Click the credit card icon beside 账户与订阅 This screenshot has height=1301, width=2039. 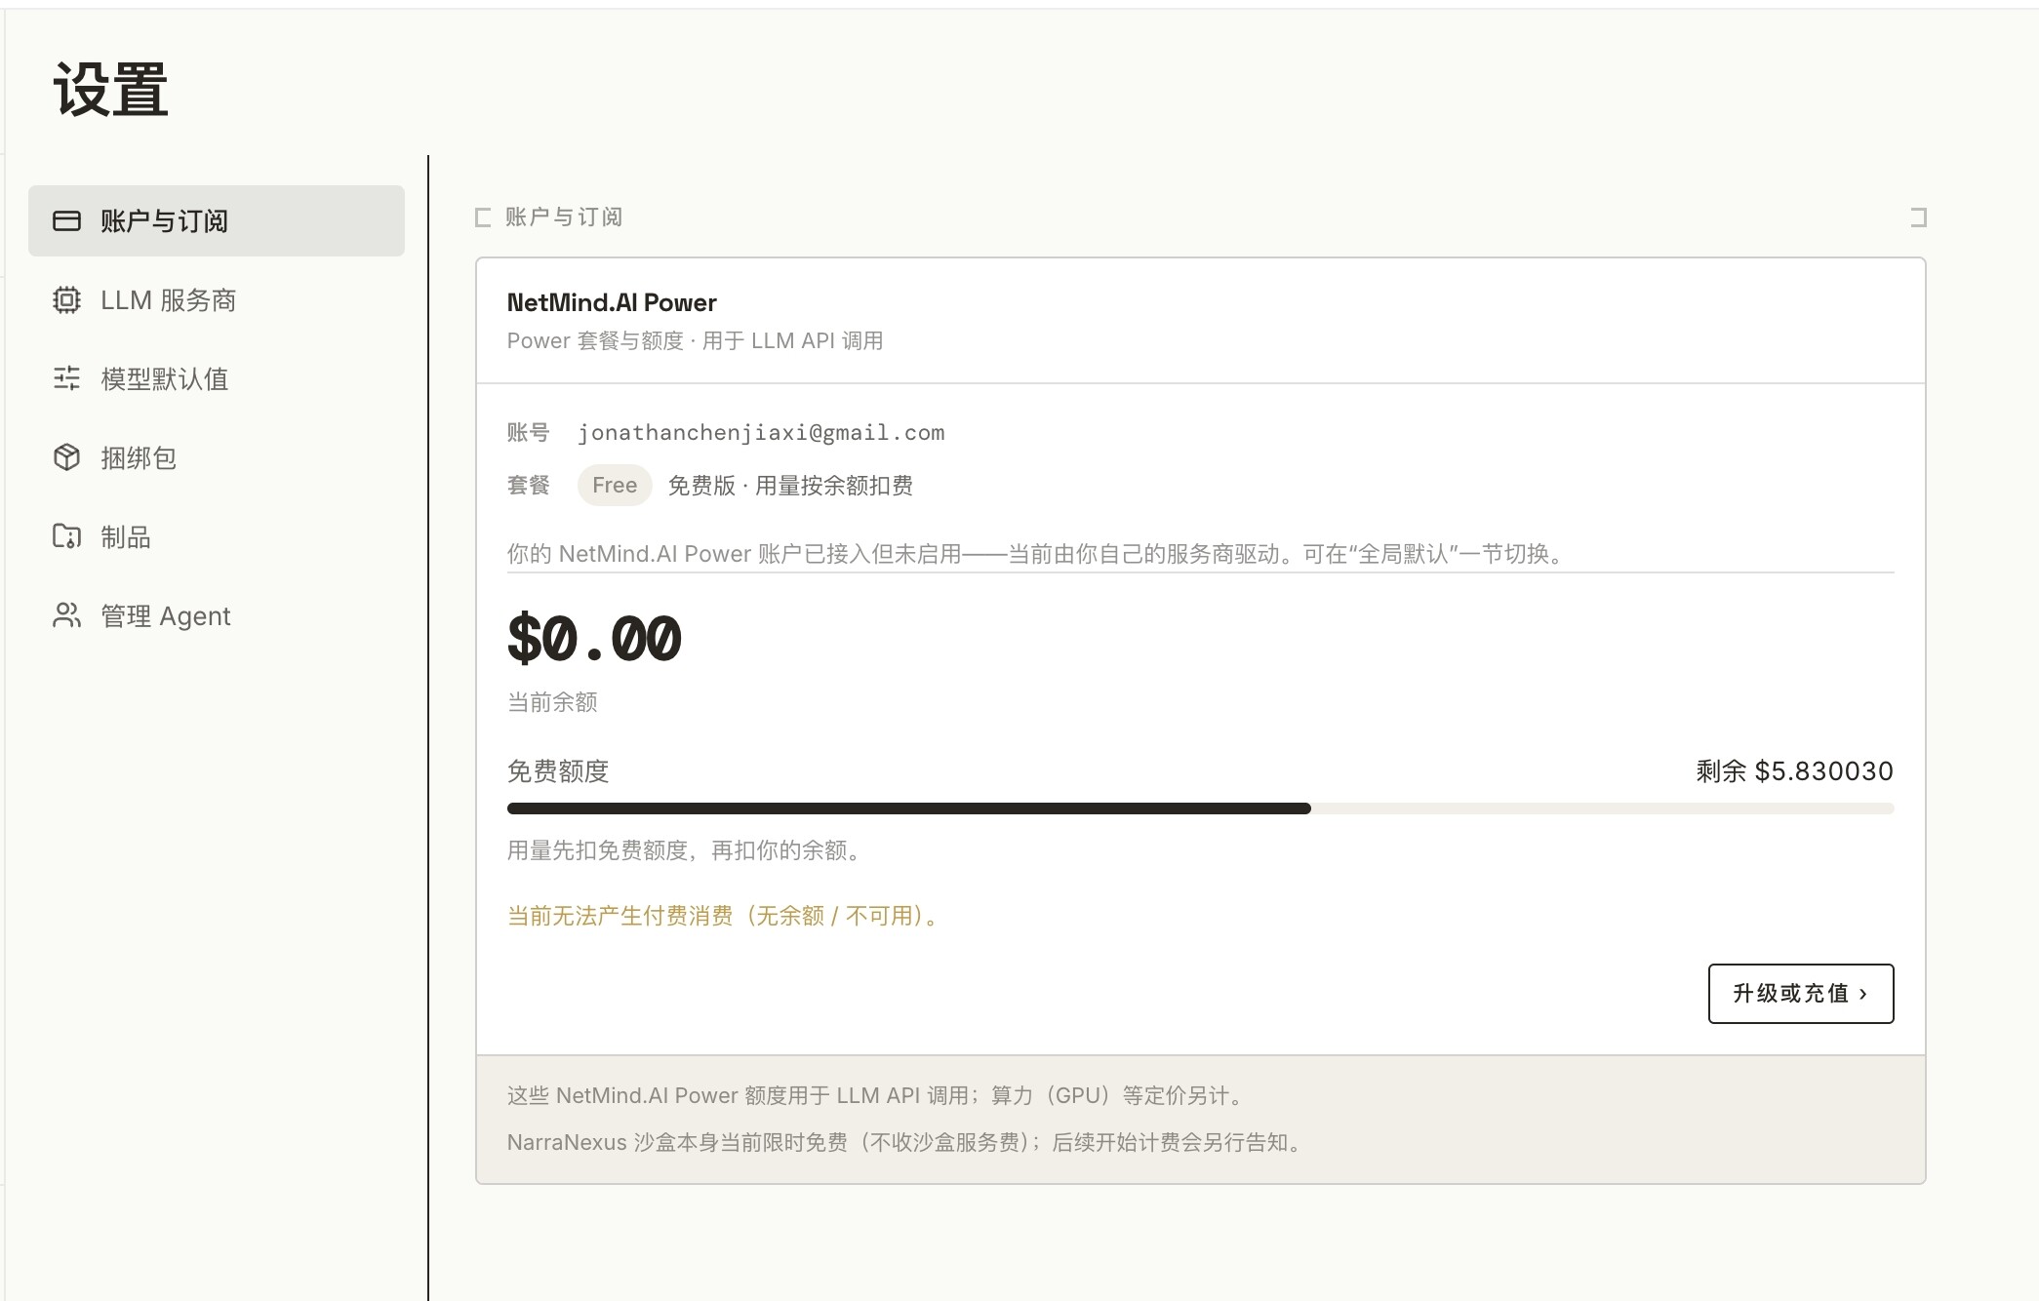[x=66, y=221]
